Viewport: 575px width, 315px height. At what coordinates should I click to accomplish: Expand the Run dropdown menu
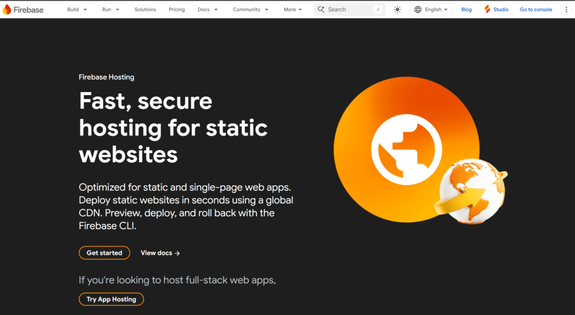pos(111,10)
